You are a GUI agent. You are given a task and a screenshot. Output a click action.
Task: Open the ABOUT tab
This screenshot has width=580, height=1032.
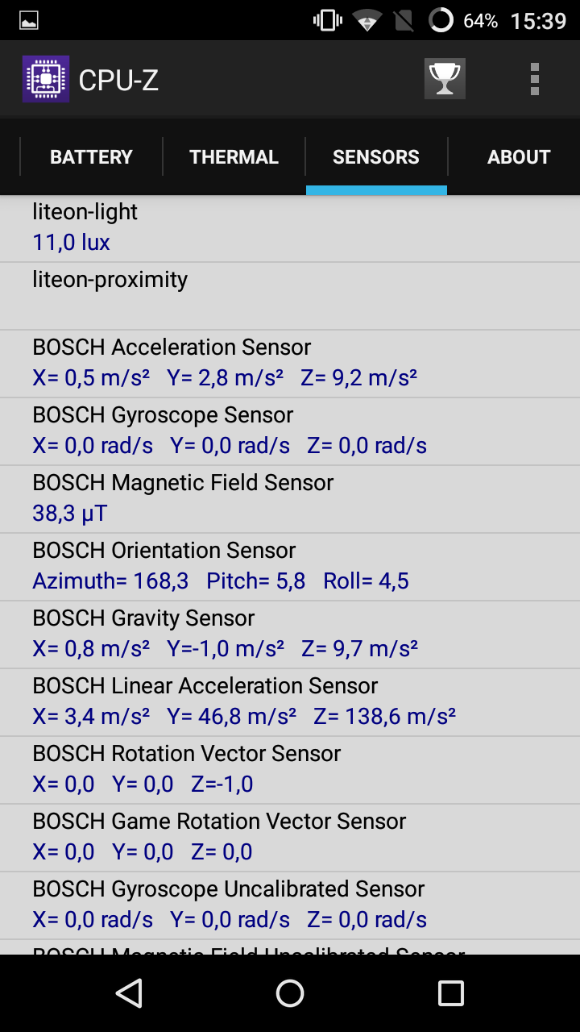point(518,157)
